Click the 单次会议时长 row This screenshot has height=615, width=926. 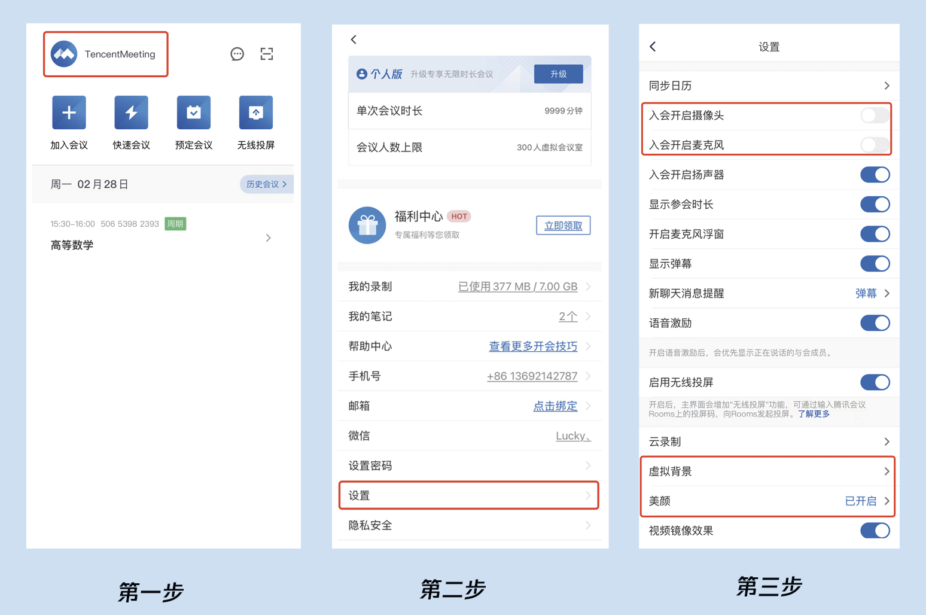470,111
